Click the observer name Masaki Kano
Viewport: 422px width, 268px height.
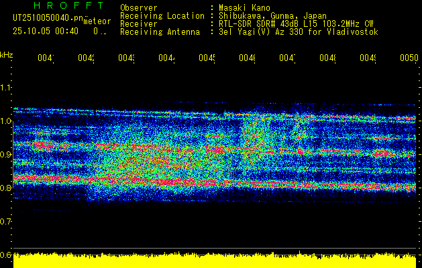244,8
